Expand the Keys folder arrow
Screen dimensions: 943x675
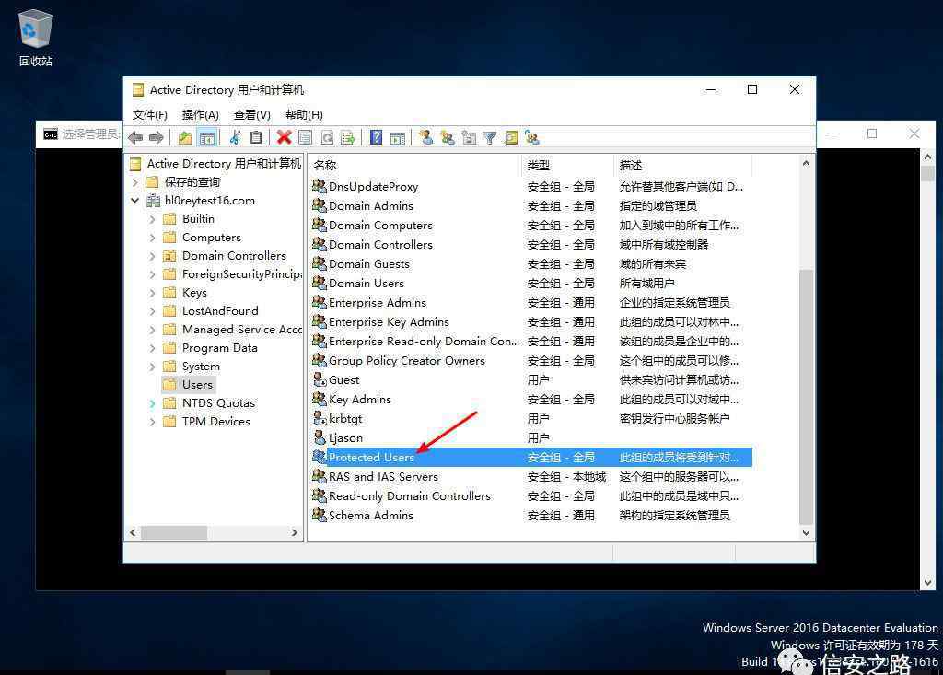coord(153,293)
